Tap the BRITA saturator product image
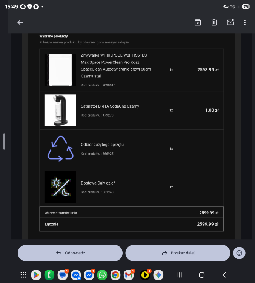 (x=60, y=110)
